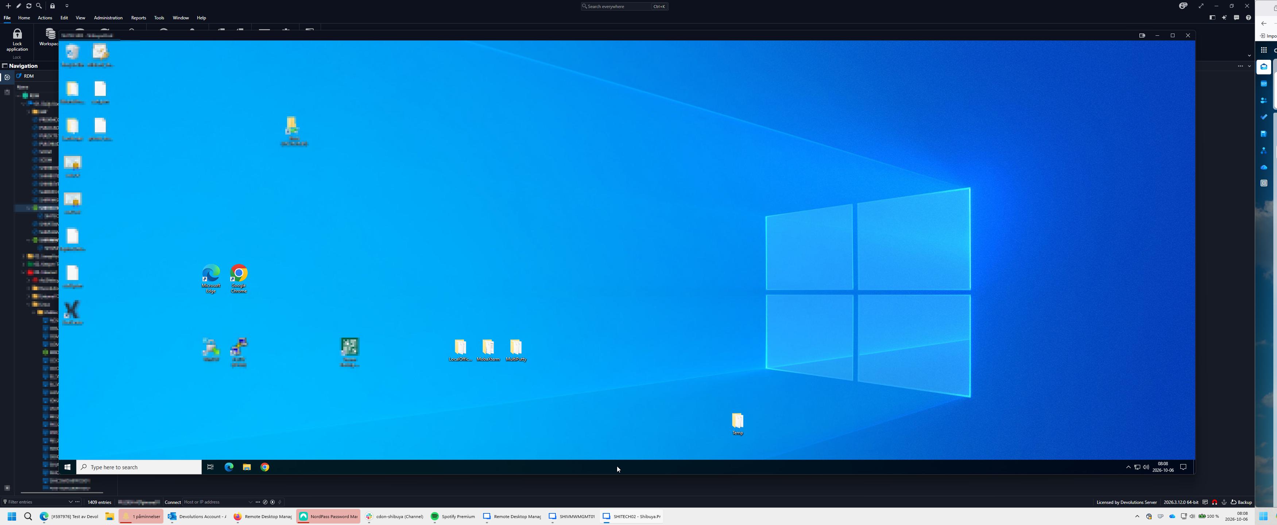Select the MultiPutty folder on remote desktop
Viewport: 1277px width, 525px height.
[515, 350]
